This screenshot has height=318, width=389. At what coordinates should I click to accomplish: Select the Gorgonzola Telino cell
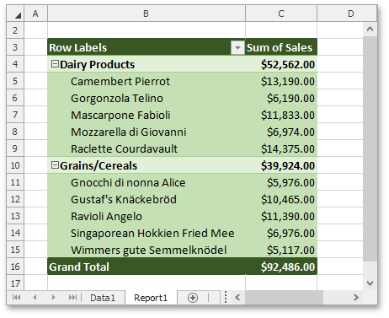[x=147, y=98]
